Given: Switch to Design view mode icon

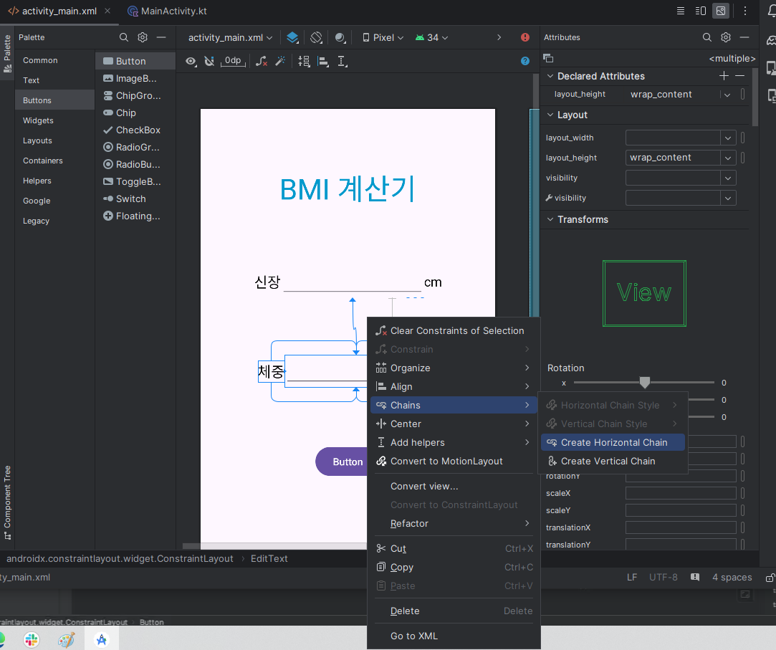Looking at the screenshot, I should 721,11.
